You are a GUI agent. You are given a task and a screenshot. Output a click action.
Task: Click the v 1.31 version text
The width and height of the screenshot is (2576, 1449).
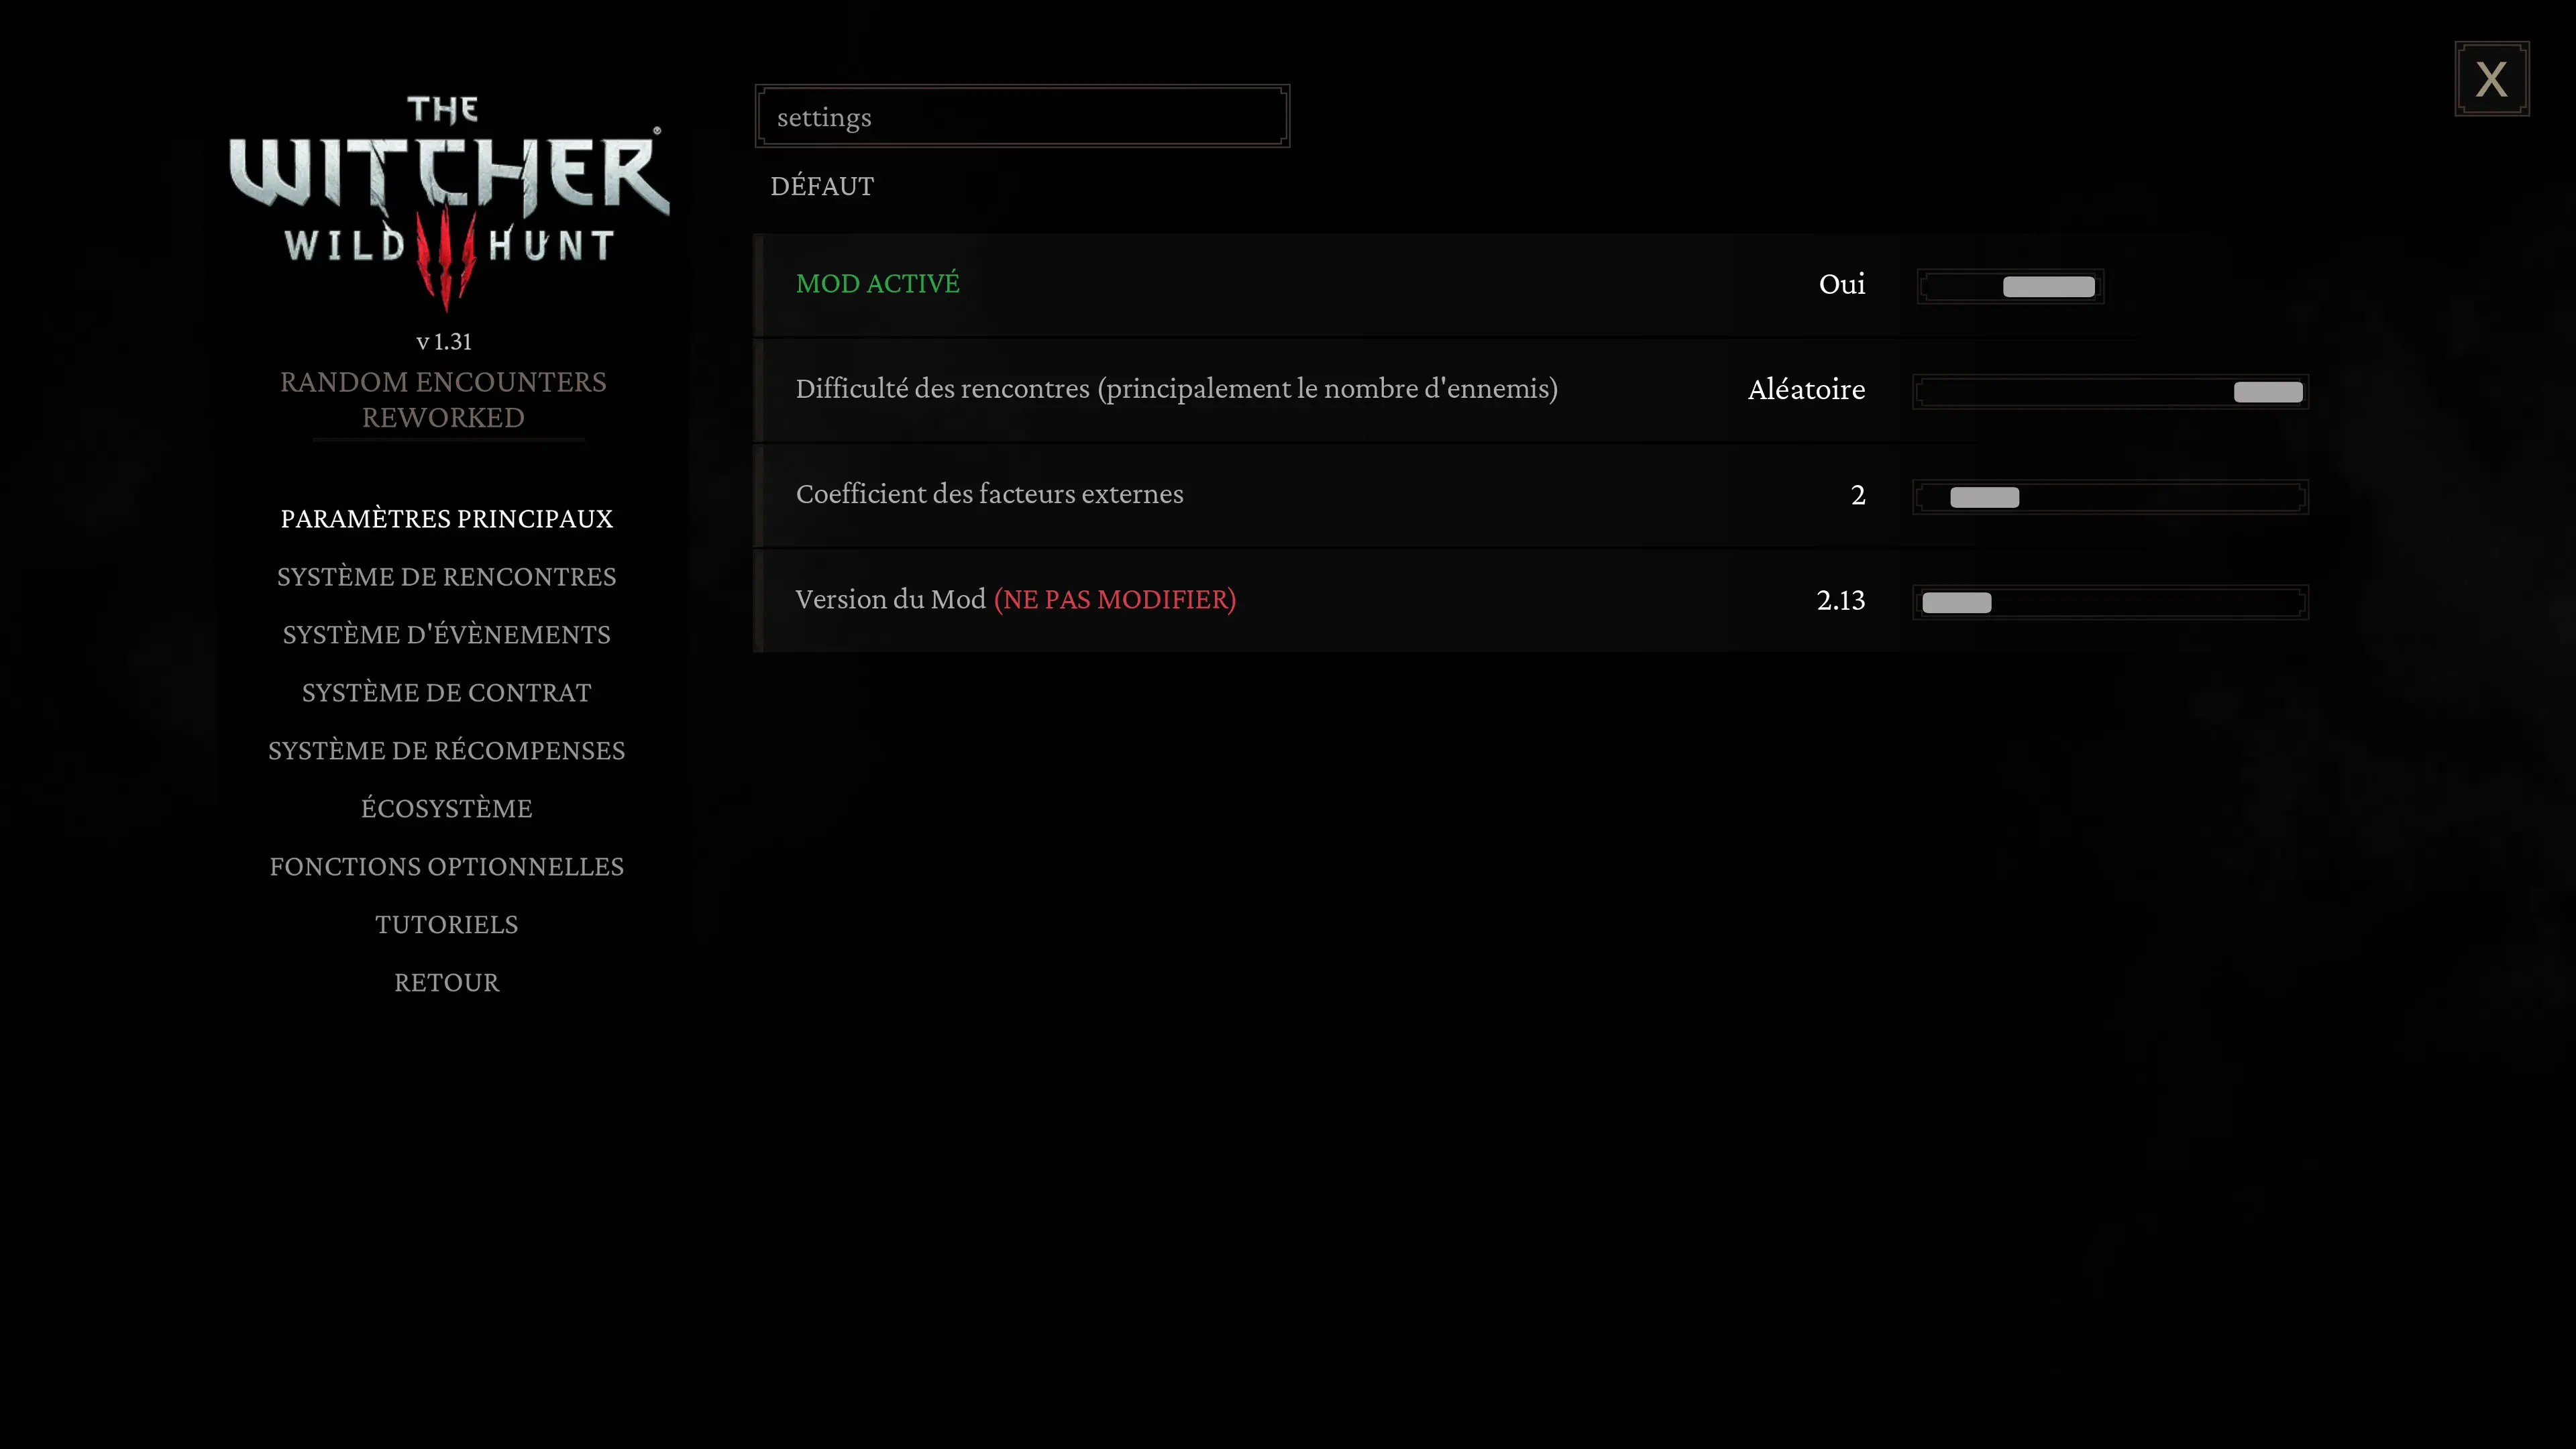click(x=443, y=342)
